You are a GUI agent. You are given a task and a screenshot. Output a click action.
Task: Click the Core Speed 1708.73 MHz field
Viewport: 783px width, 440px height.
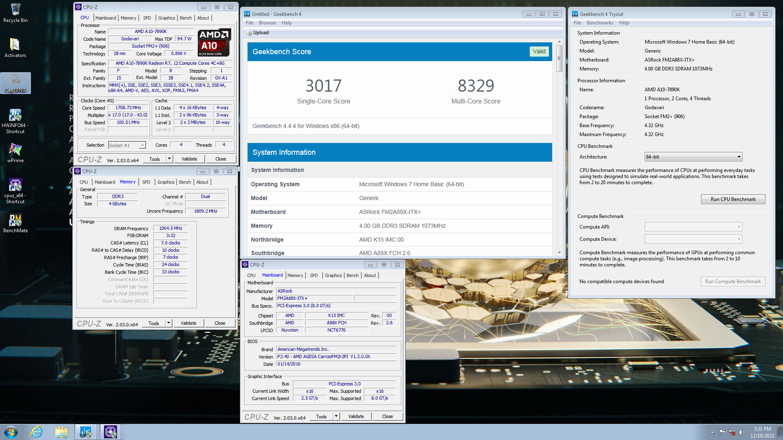click(x=128, y=108)
